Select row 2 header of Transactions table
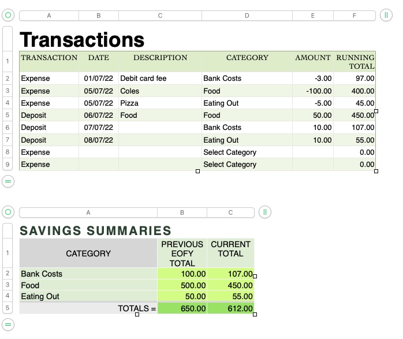Viewport: 403px width, 339px height. click(8, 79)
